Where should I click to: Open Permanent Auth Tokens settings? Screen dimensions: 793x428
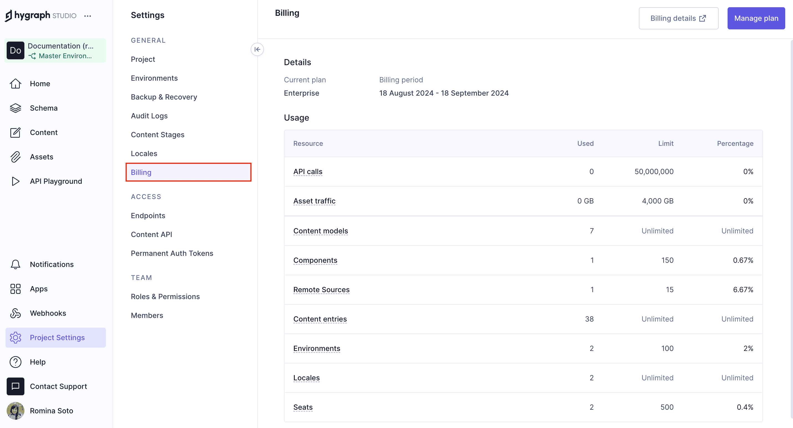click(172, 253)
